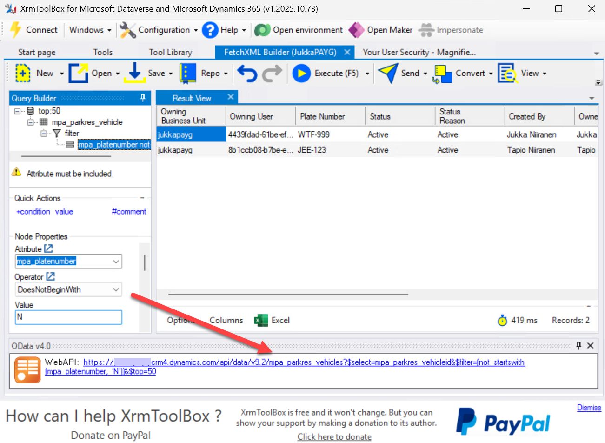Click the Tapio Niiranen created-by cell
This screenshot has width=605, height=443.
coord(540,150)
